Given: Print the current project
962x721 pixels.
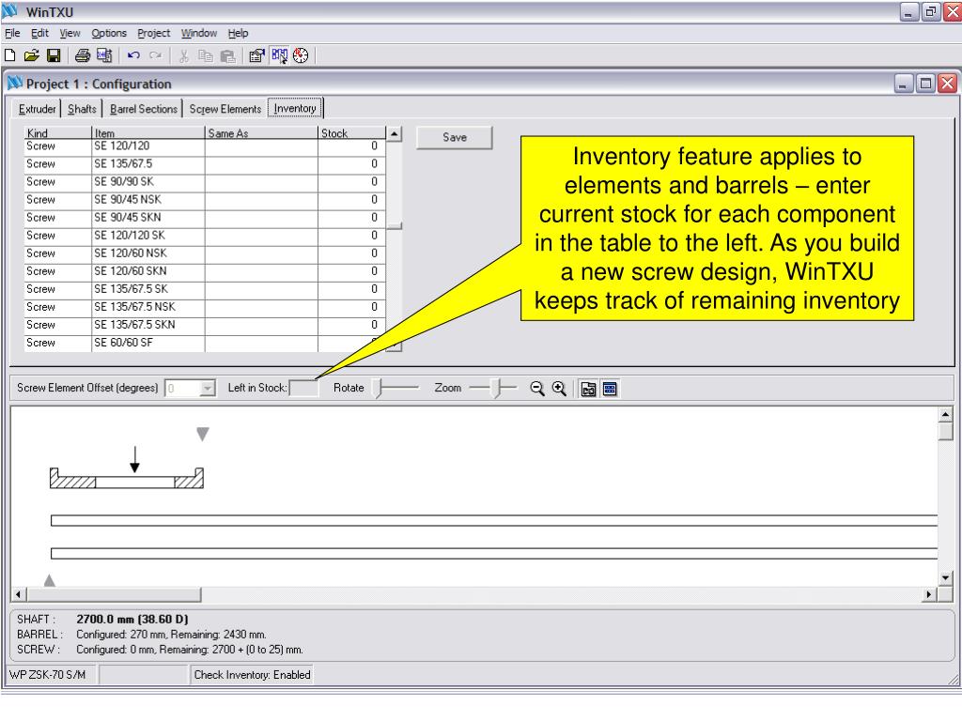Looking at the screenshot, I should tap(83, 55).
